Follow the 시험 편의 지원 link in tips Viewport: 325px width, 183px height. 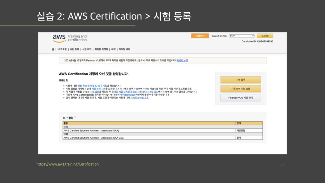pyautogui.click(x=98, y=89)
